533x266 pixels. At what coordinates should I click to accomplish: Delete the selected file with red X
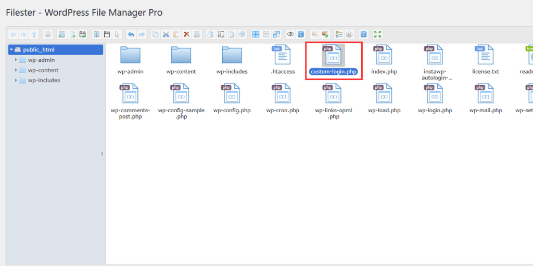click(187, 34)
